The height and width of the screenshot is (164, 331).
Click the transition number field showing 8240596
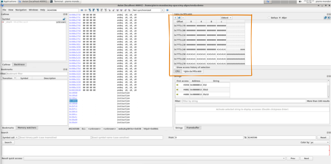point(62,10)
